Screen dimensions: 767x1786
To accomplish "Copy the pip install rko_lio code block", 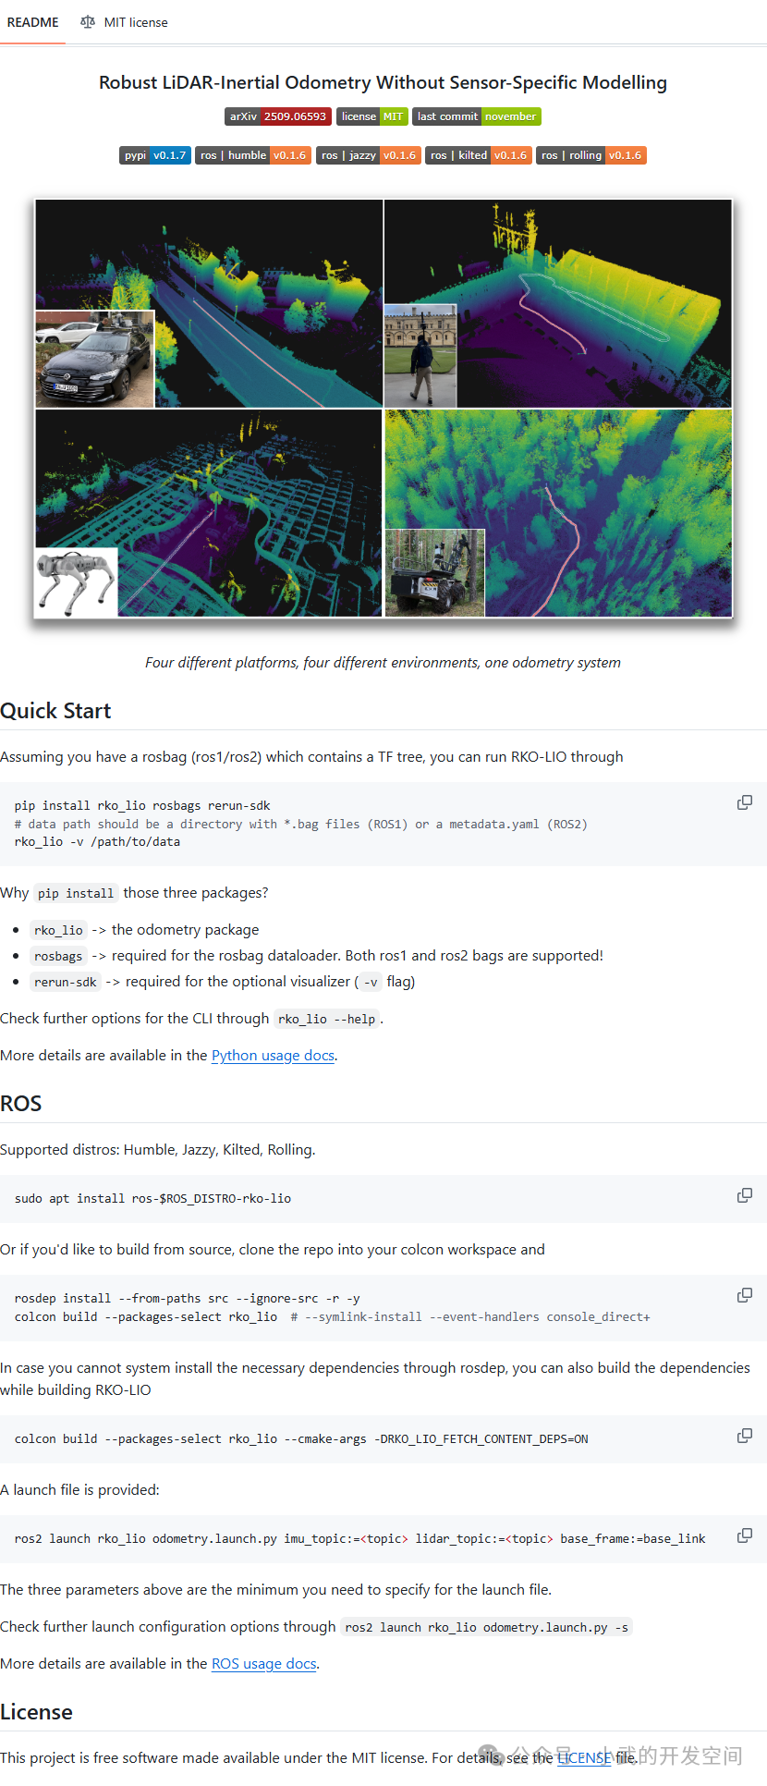I will [x=745, y=802].
